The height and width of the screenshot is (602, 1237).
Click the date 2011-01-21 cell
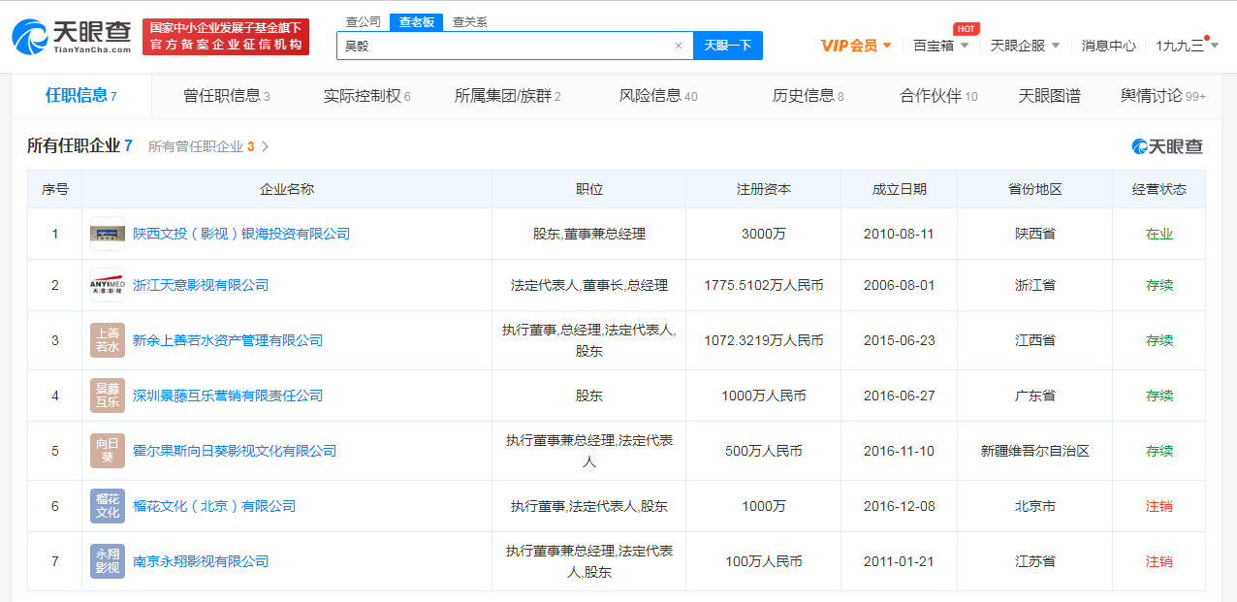pyautogui.click(x=900, y=561)
